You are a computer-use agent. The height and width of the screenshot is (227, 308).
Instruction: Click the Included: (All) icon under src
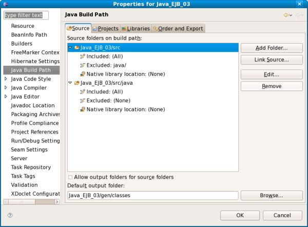tap(83, 56)
